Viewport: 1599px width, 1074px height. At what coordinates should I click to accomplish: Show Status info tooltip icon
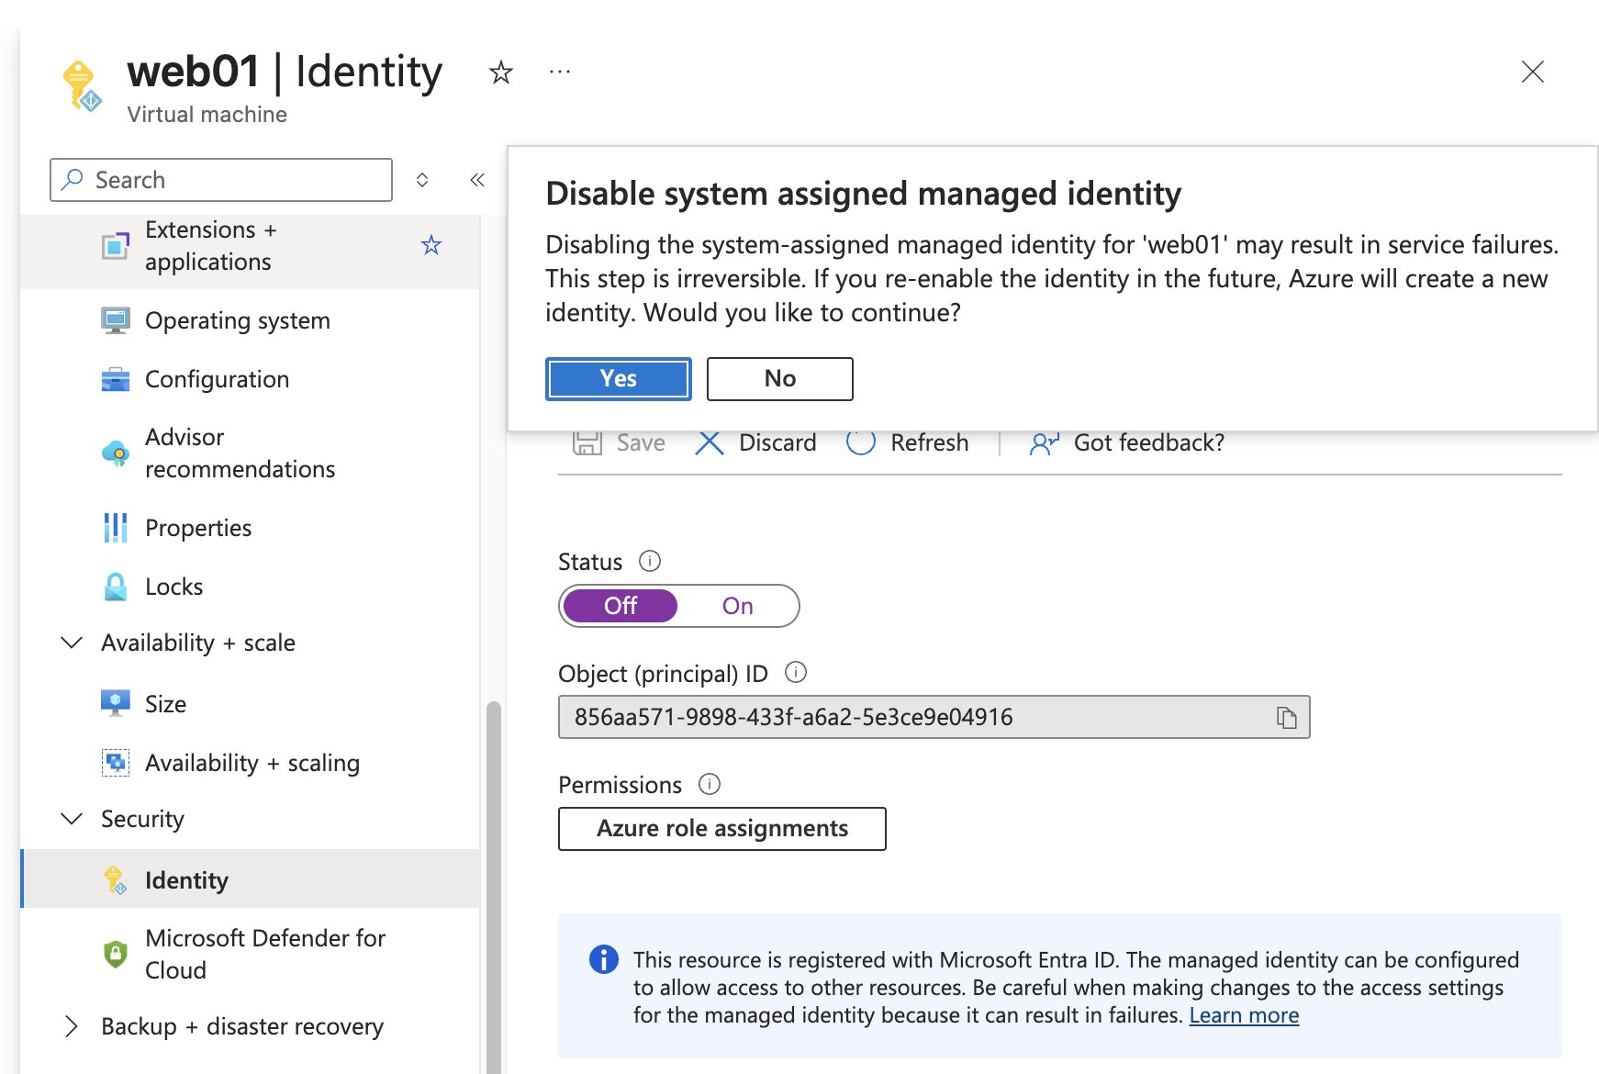click(x=650, y=561)
